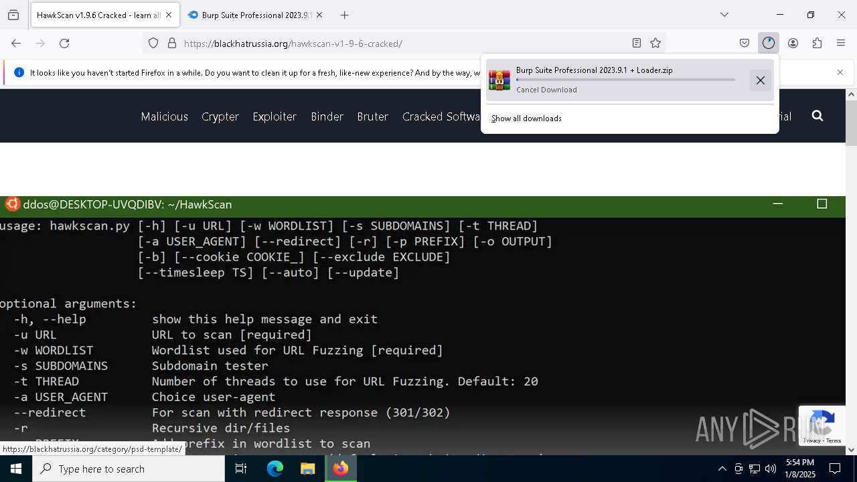
Task: Open the reCAPTCHA Privacy link
Action: click(813, 440)
